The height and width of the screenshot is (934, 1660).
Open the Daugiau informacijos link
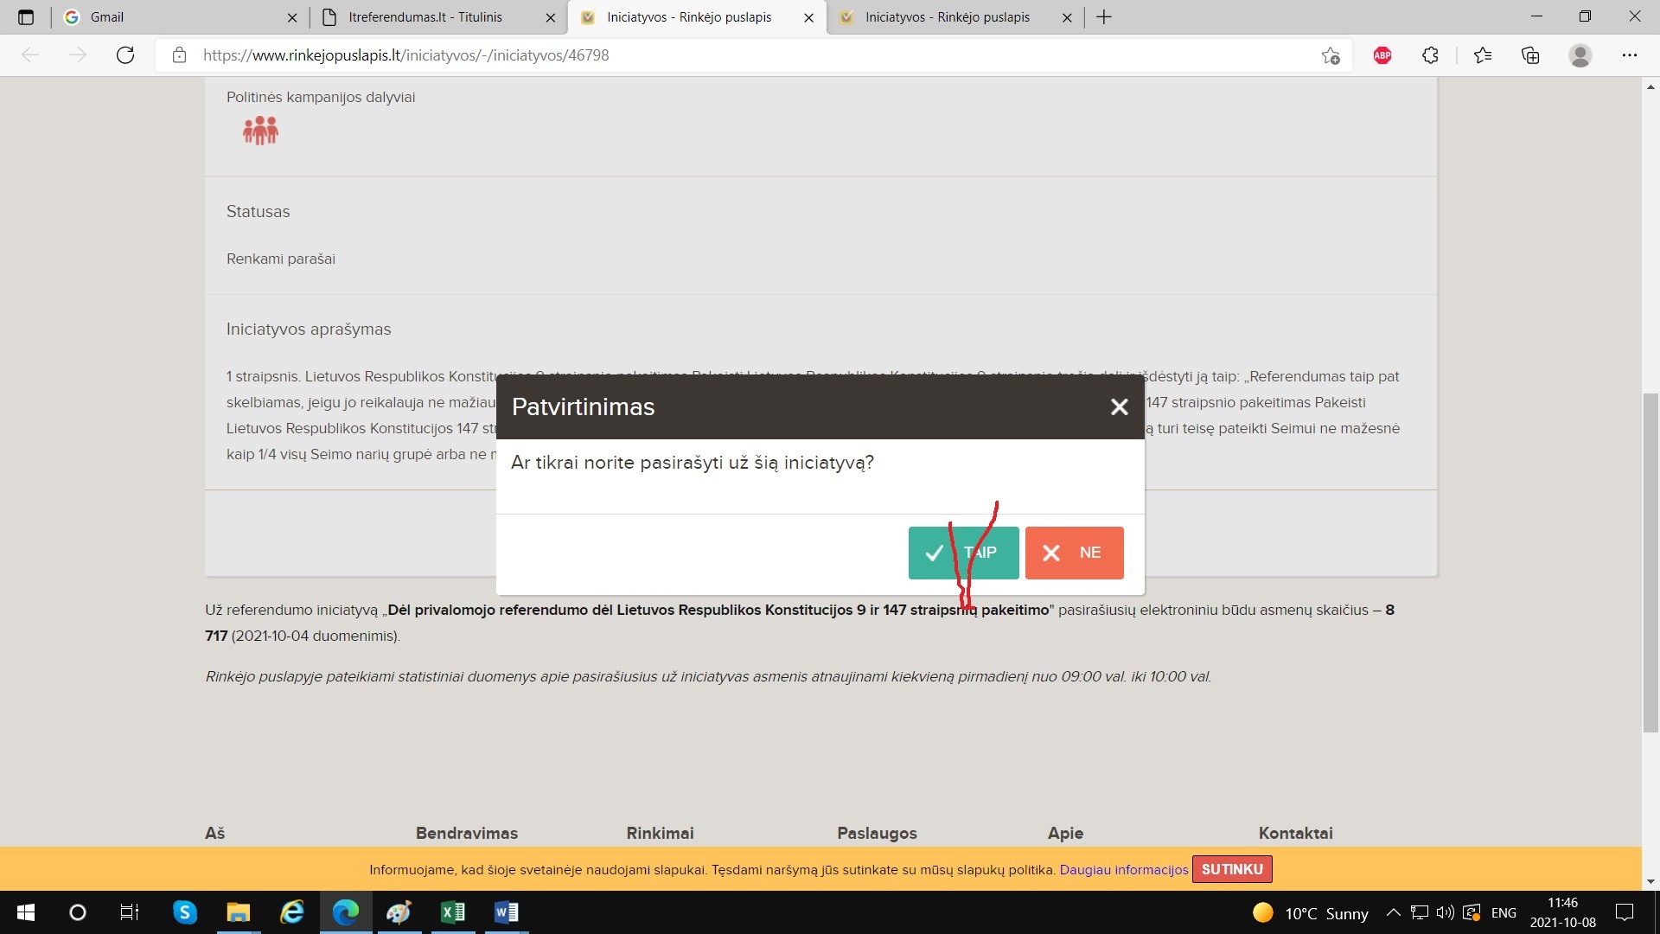[1123, 870]
